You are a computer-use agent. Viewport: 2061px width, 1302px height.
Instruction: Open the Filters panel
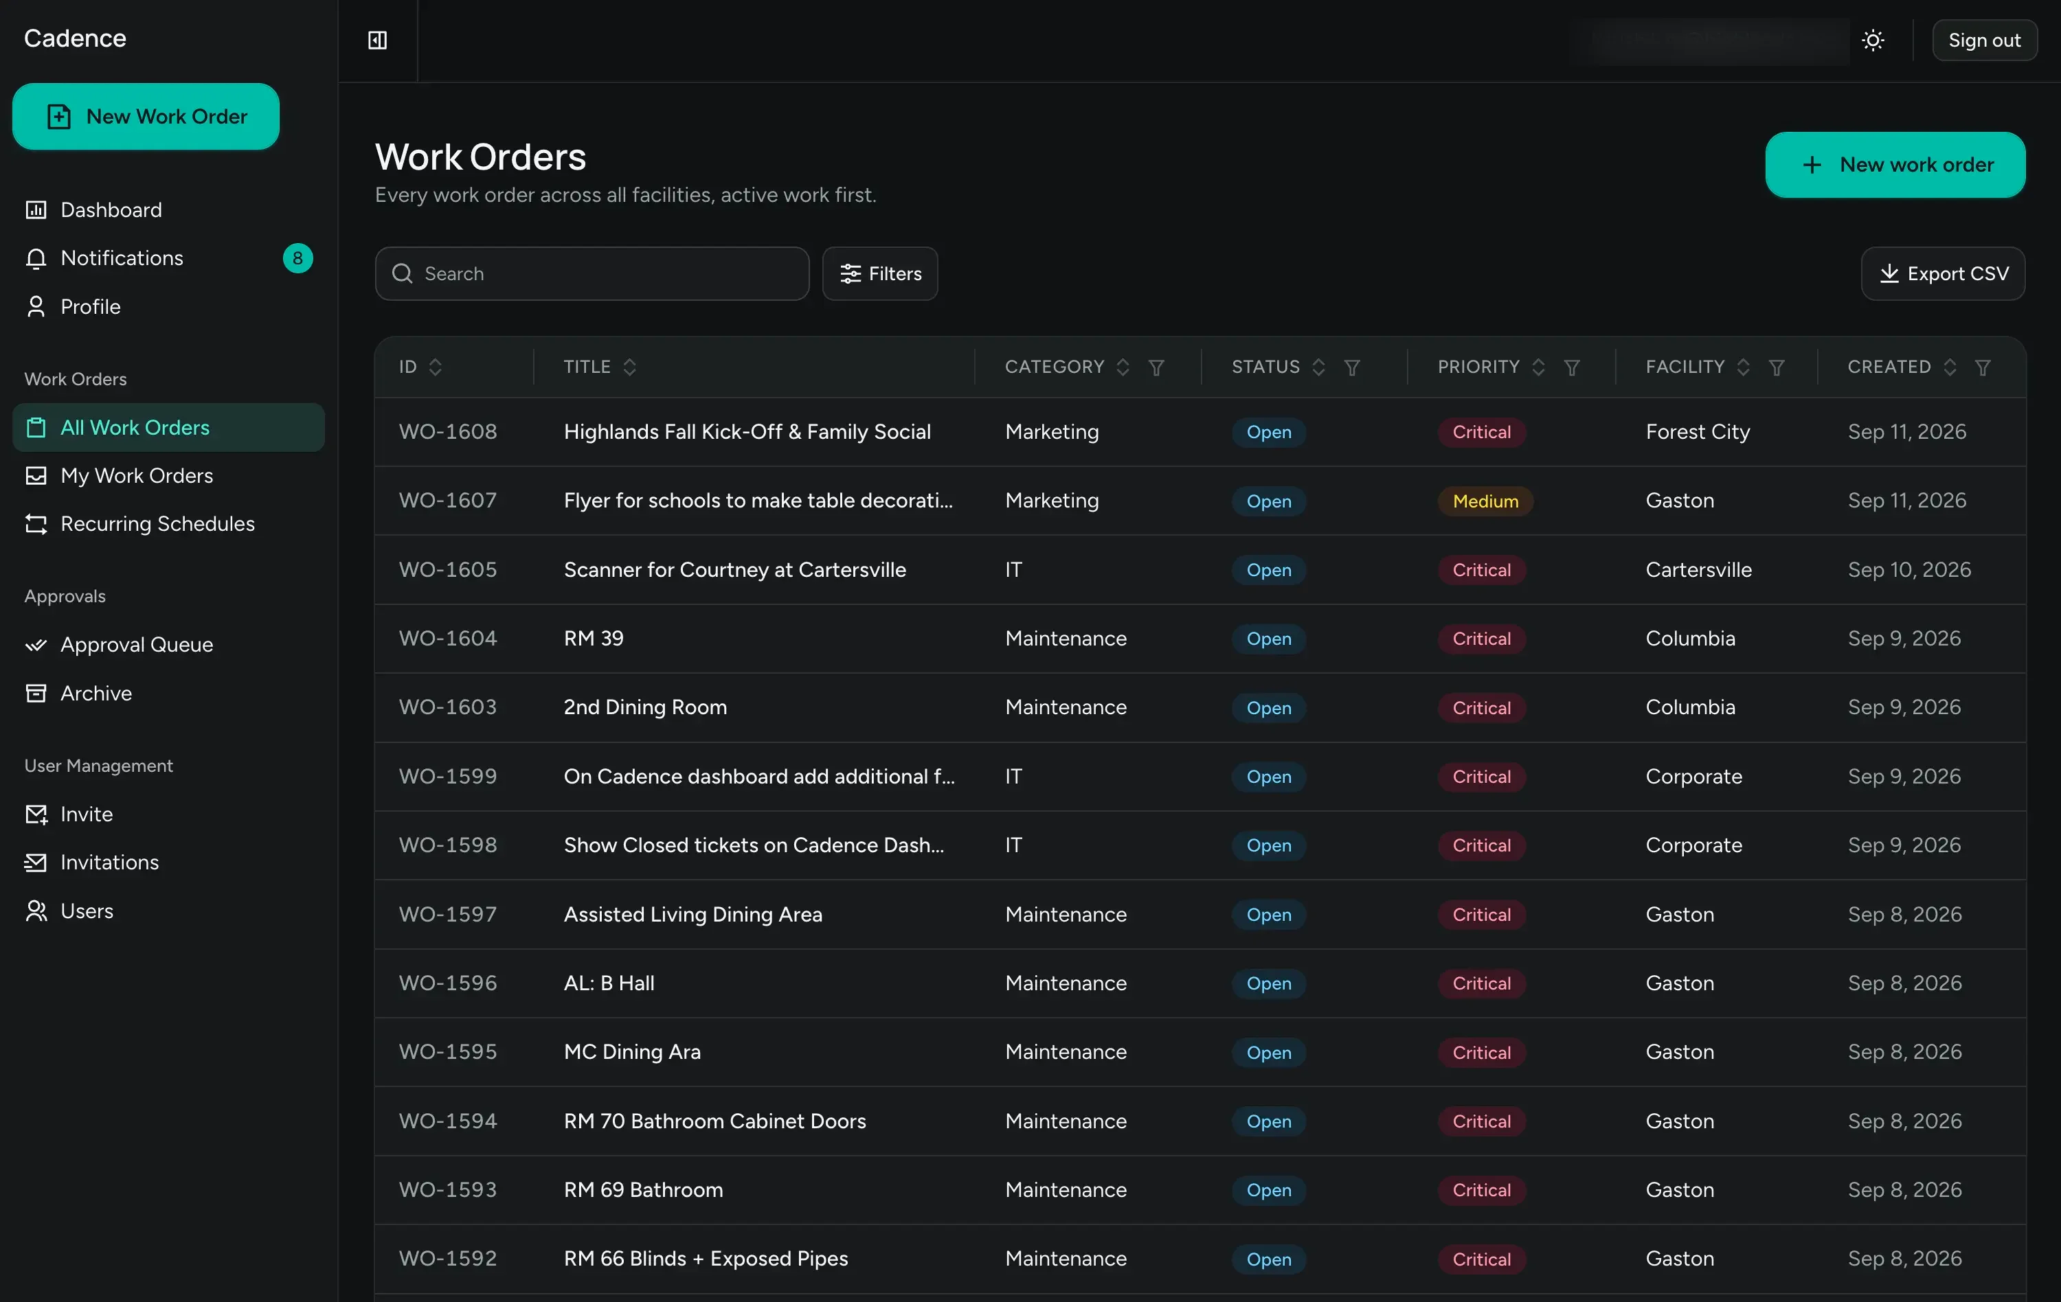click(880, 274)
